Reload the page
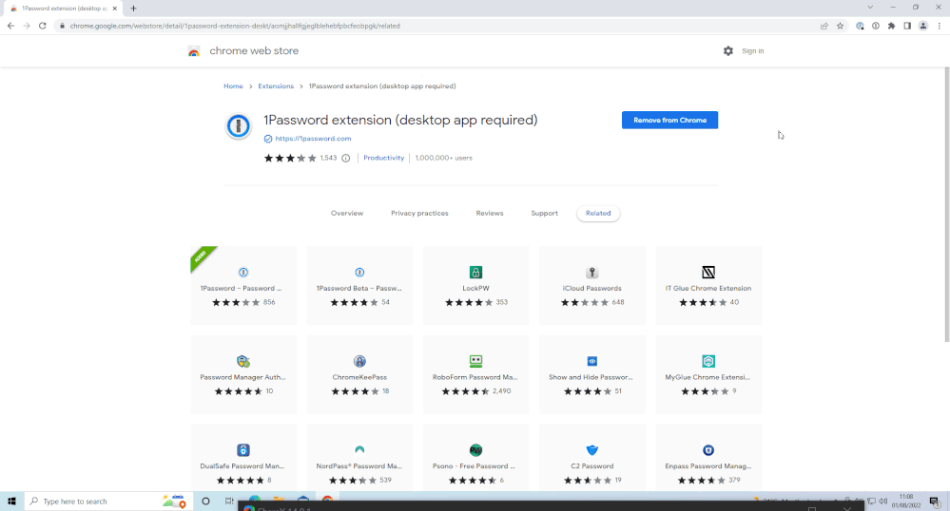This screenshot has width=950, height=511. point(43,26)
